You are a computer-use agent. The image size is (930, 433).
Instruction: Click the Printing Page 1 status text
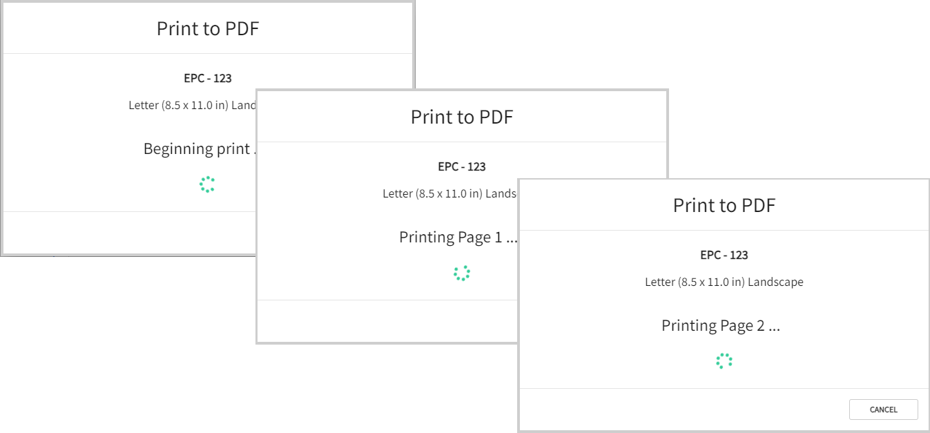tap(458, 237)
